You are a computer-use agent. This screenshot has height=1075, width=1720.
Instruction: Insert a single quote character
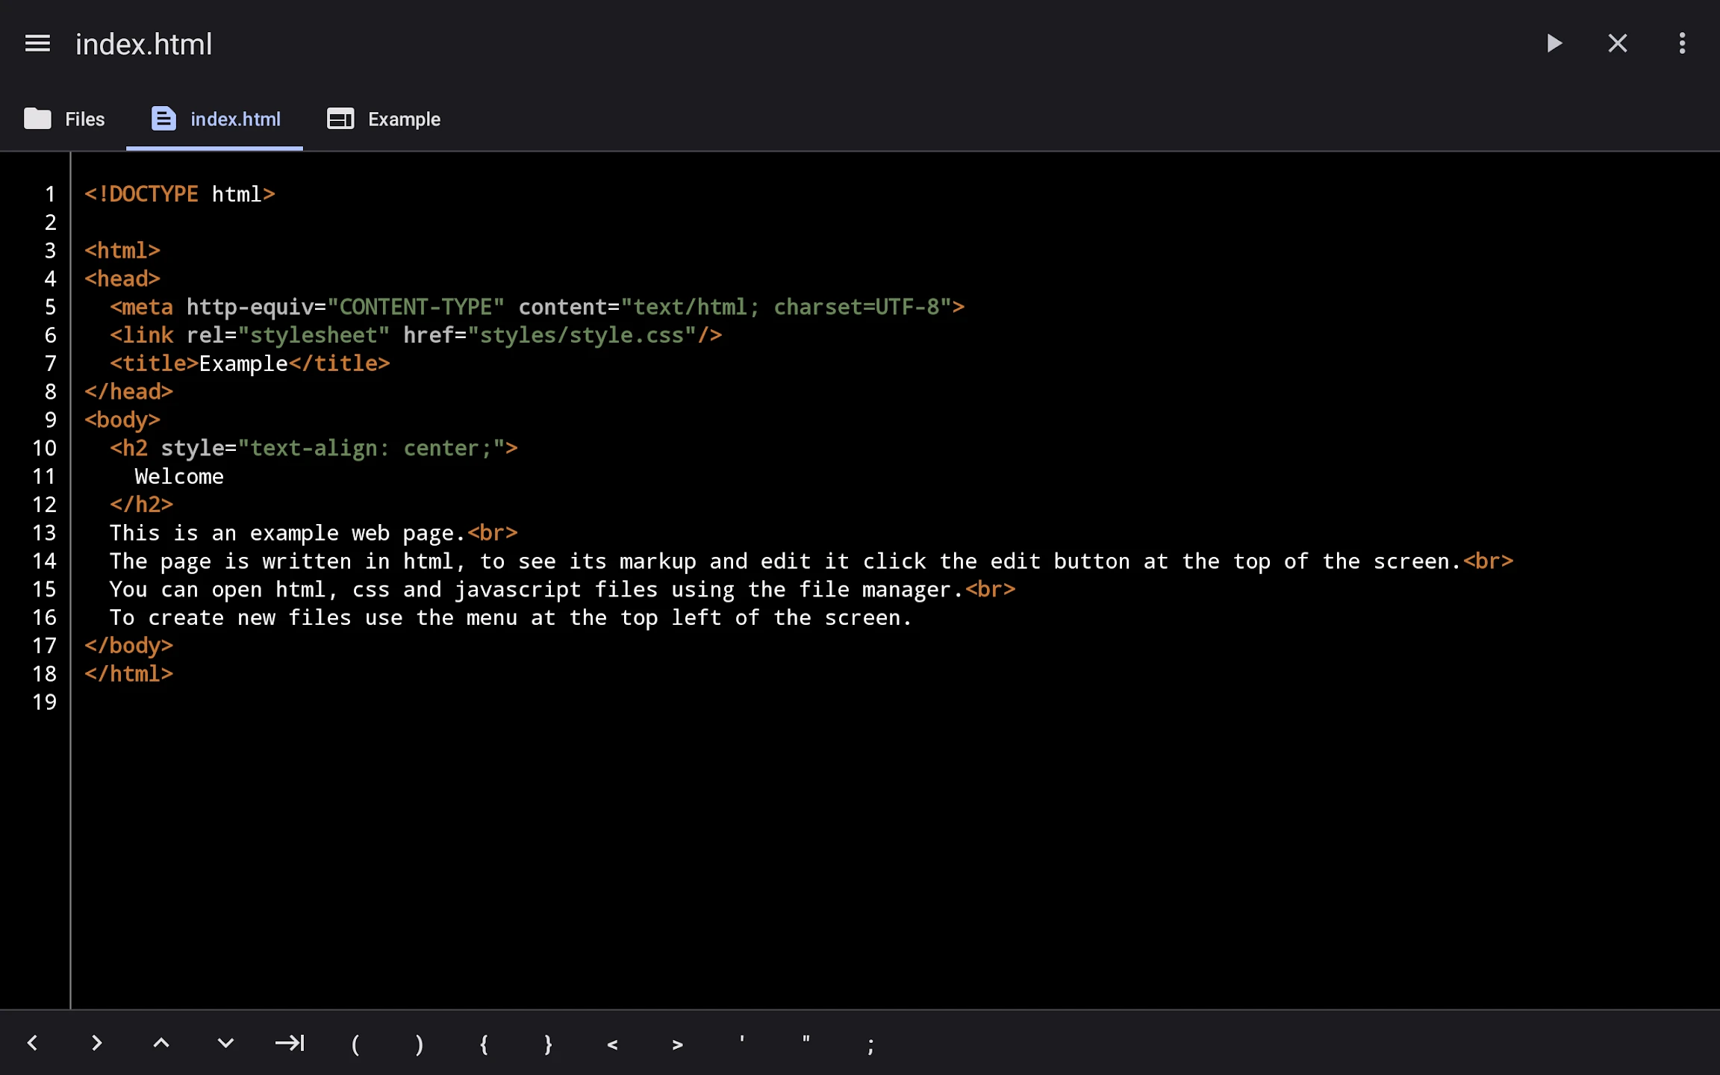pos(741,1041)
